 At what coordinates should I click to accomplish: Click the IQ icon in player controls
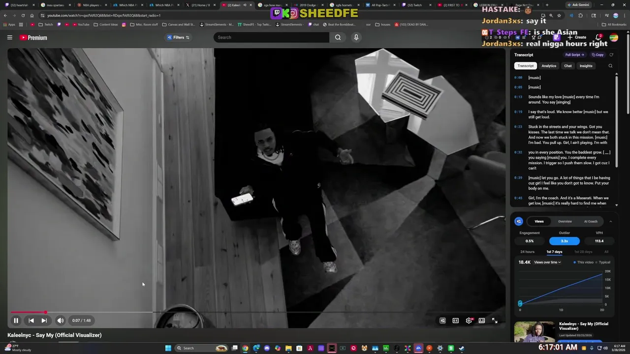click(x=442, y=321)
